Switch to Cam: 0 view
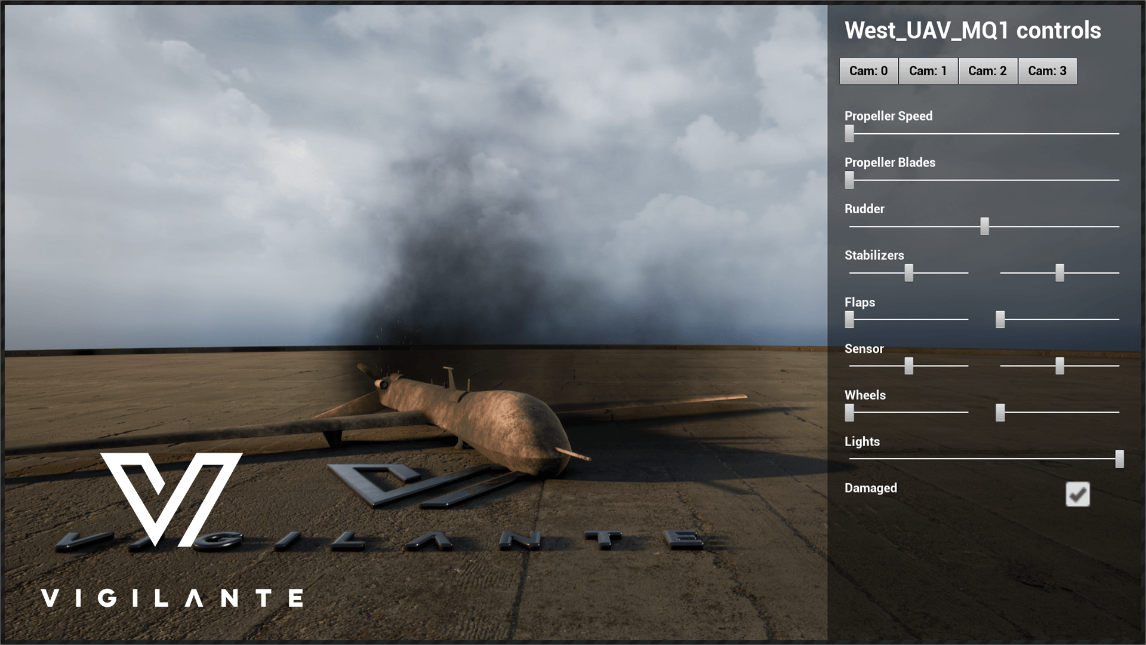The image size is (1146, 645). [x=868, y=71]
